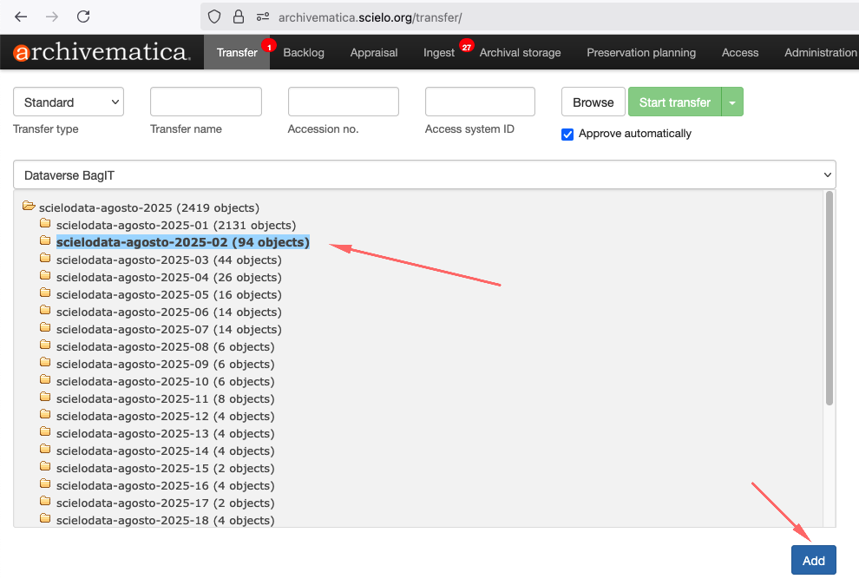Click the Archivematica logo
The height and width of the screenshot is (579, 859).
(x=102, y=52)
